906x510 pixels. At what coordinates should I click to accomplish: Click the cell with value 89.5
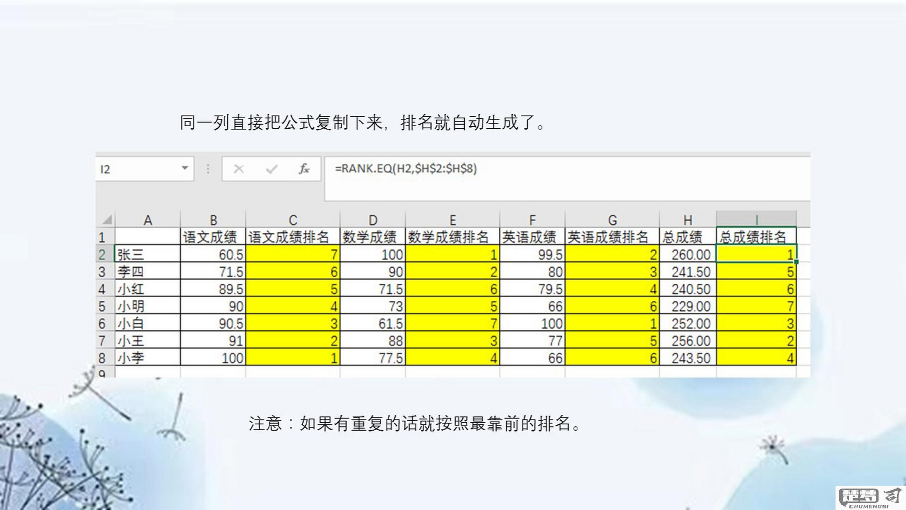click(x=213, y=288)
